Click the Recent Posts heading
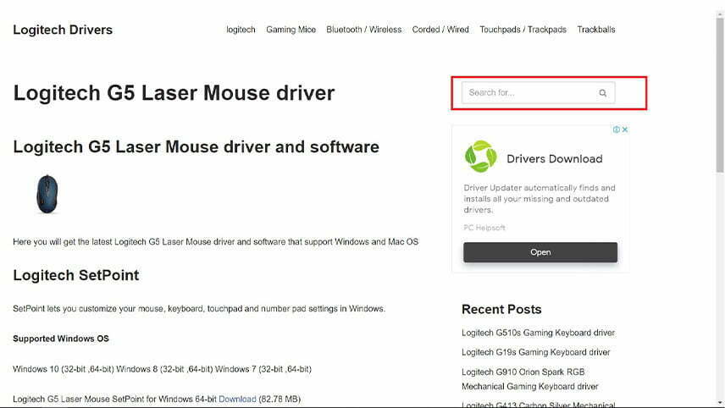The width and height of the screenshot is (725, 408). click(x=501, y=309)
